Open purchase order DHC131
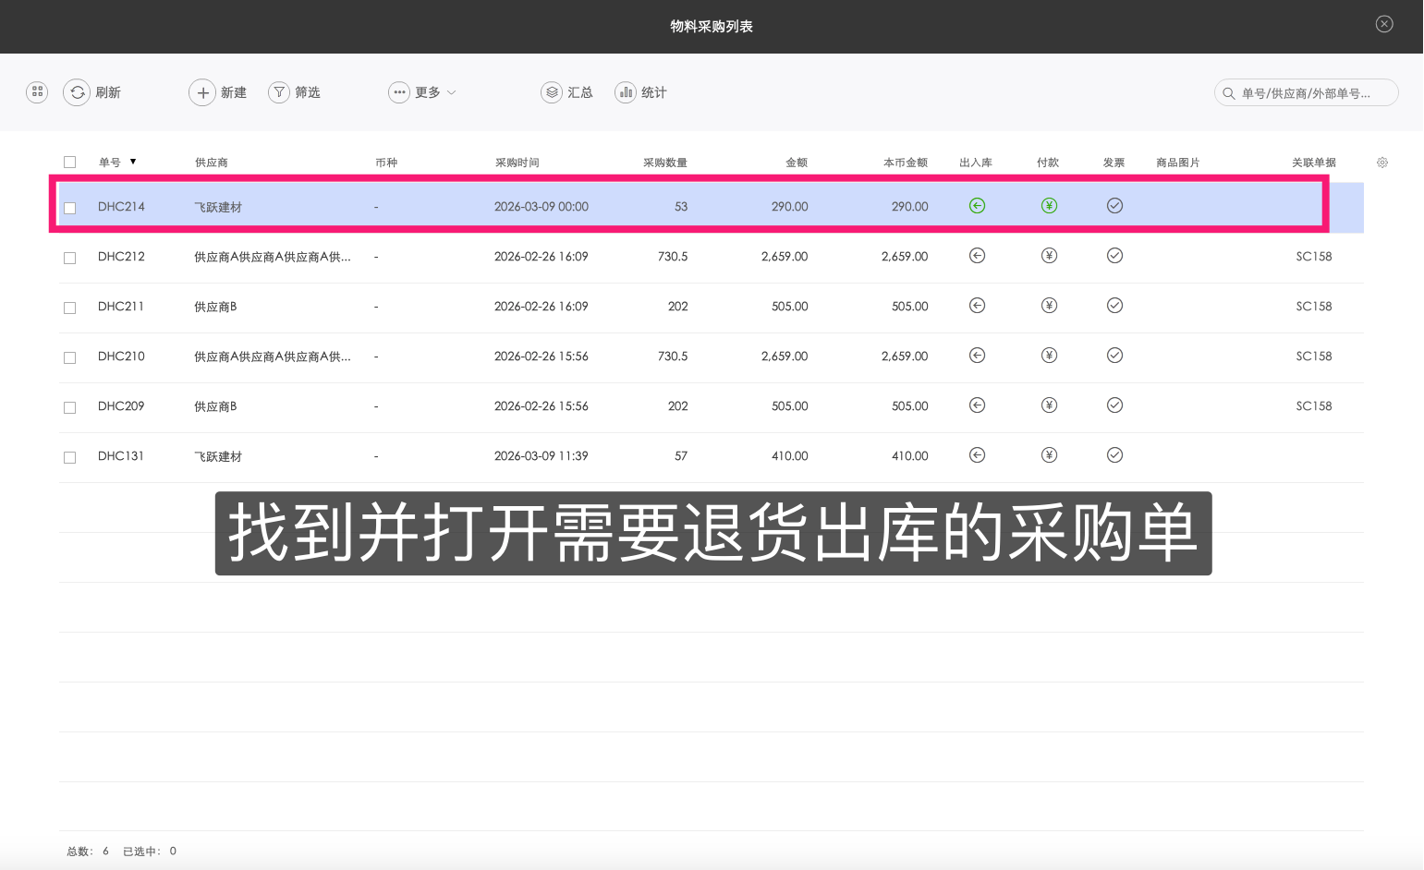The width and height of the screenshot is (1424, 870). pyautogui.click(x=121, y=456)
